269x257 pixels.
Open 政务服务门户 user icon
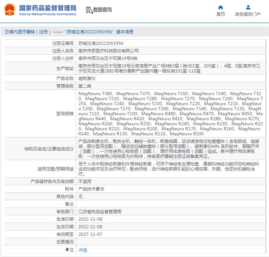[248, 8]
